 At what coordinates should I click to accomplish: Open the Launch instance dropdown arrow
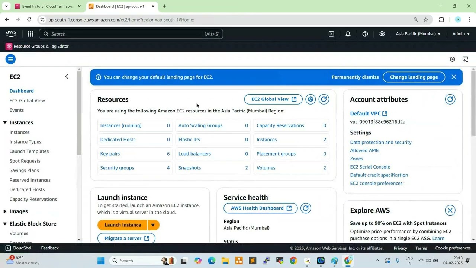(x=153, y=225)
